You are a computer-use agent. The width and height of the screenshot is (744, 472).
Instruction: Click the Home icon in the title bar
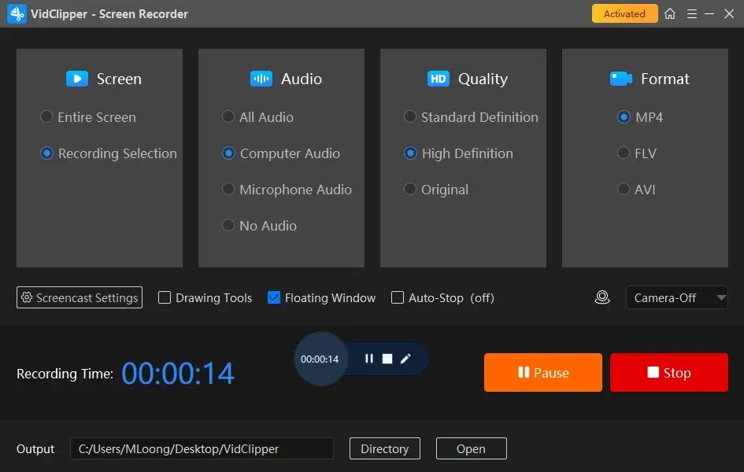[x=668, y=13]
